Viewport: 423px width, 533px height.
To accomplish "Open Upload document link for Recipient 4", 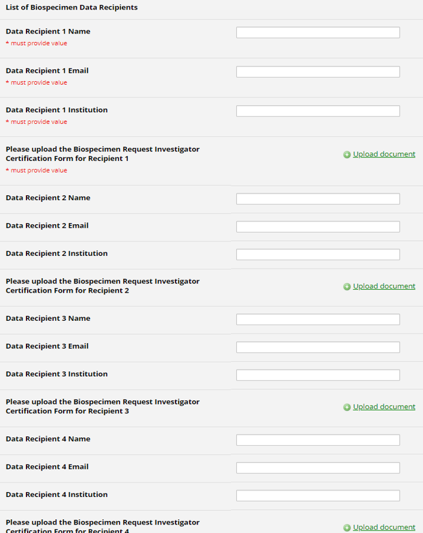I will [x=384, y=527].
